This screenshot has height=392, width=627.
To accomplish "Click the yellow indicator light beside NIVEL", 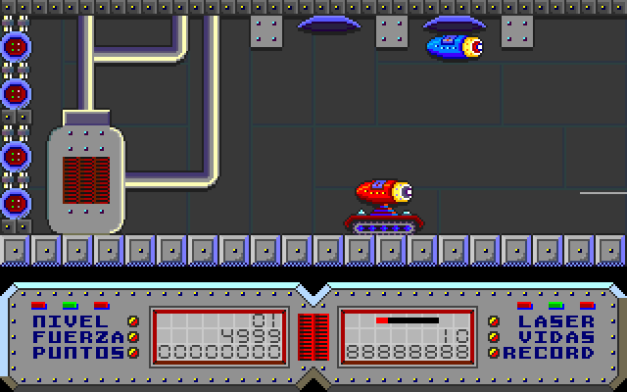I will [x=133, y=321].
